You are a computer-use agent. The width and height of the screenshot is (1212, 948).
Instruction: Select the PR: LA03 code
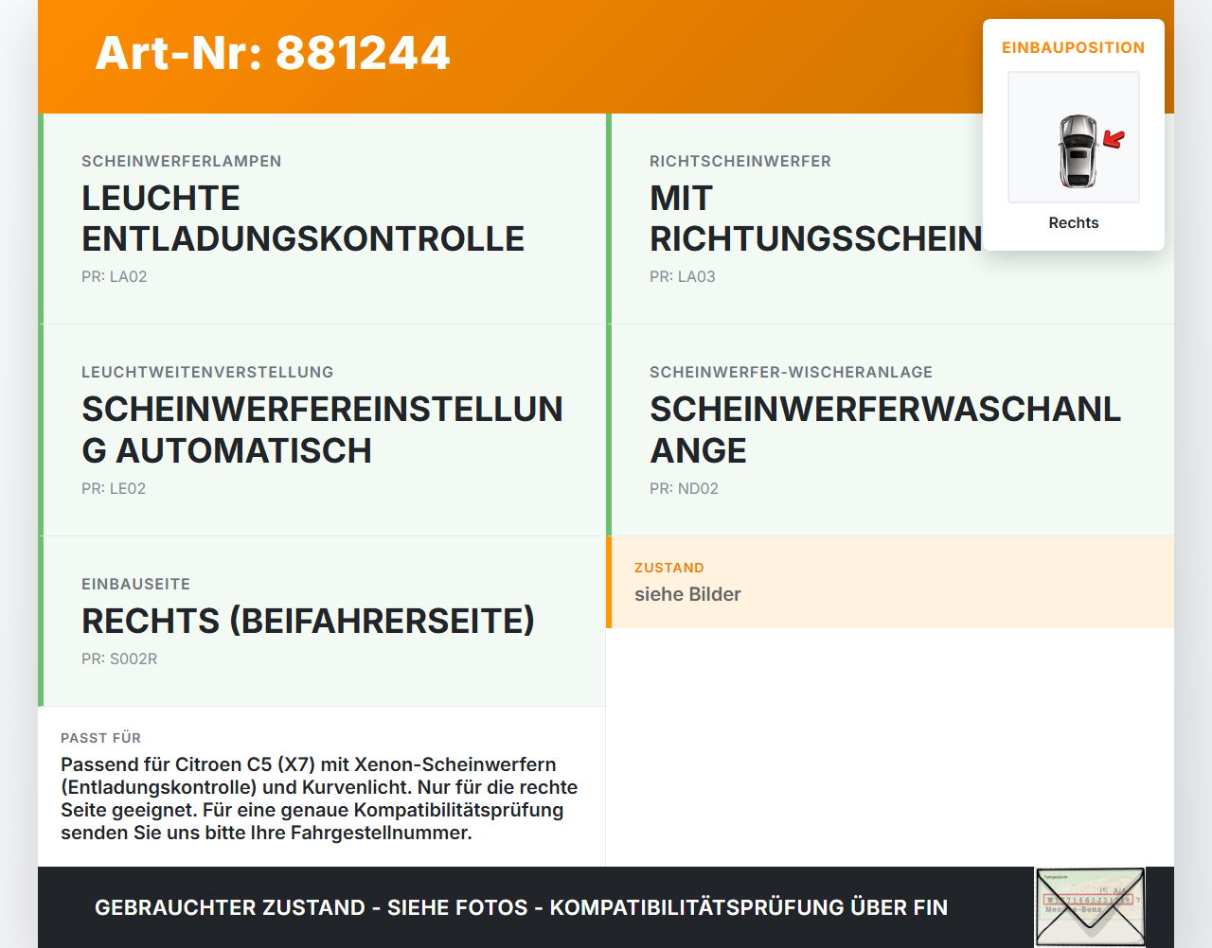coord(683,276)
